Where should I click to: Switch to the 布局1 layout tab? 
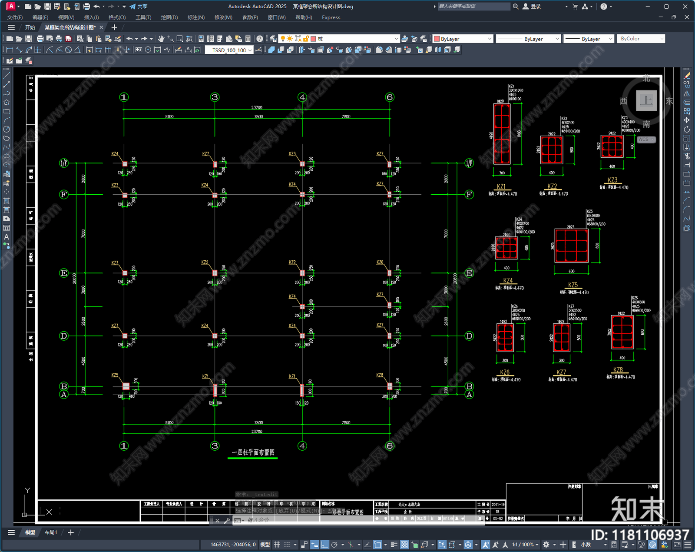51,532
